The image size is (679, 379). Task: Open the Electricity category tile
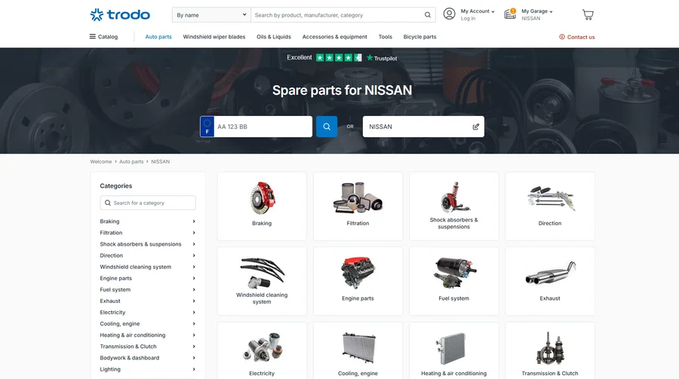point(262,351)
